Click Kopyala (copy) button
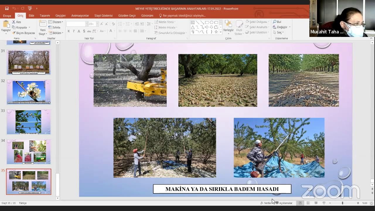The height and width of the screenshot is (211, 375). tap(19, 27)
